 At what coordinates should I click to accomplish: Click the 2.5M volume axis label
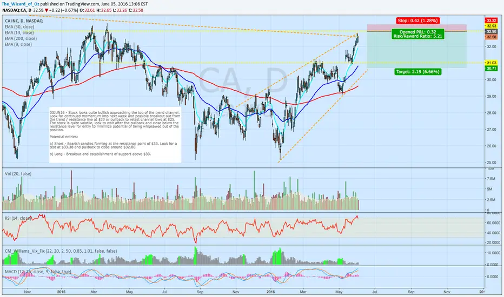point(490,200)
